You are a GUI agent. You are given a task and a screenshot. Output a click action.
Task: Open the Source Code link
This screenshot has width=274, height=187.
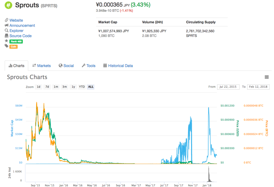(20, 36)
